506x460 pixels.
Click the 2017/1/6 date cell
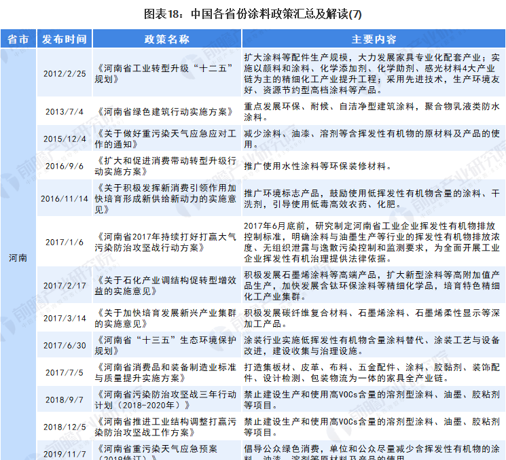tap(64, 242)
